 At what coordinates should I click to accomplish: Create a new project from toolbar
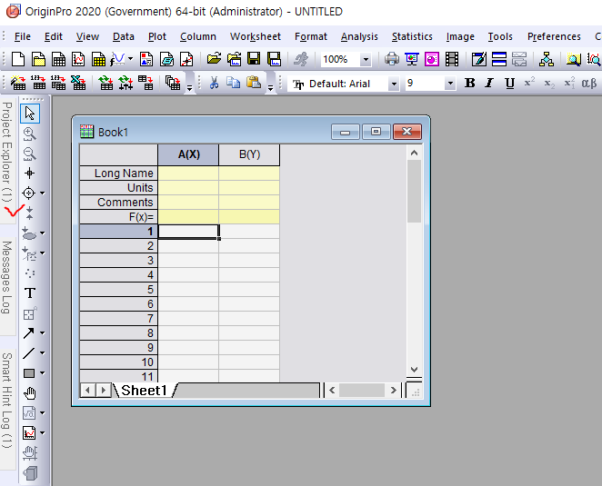click(x=18, y=59)
